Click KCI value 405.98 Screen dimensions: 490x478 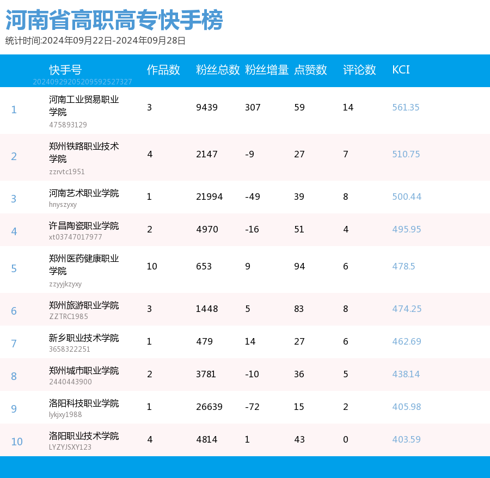(407, 407)
